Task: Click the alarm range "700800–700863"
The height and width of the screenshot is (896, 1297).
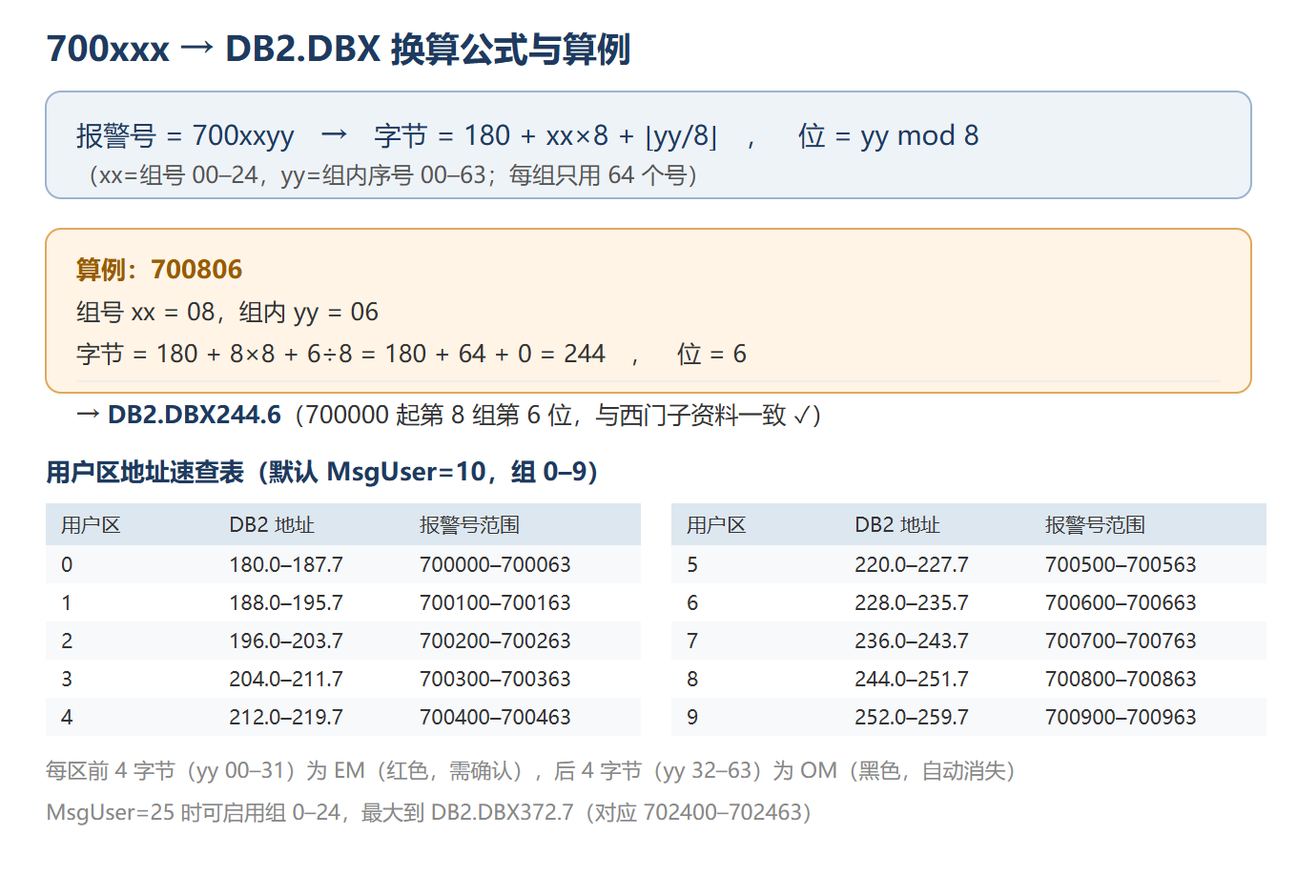Action: (1121, 679)
